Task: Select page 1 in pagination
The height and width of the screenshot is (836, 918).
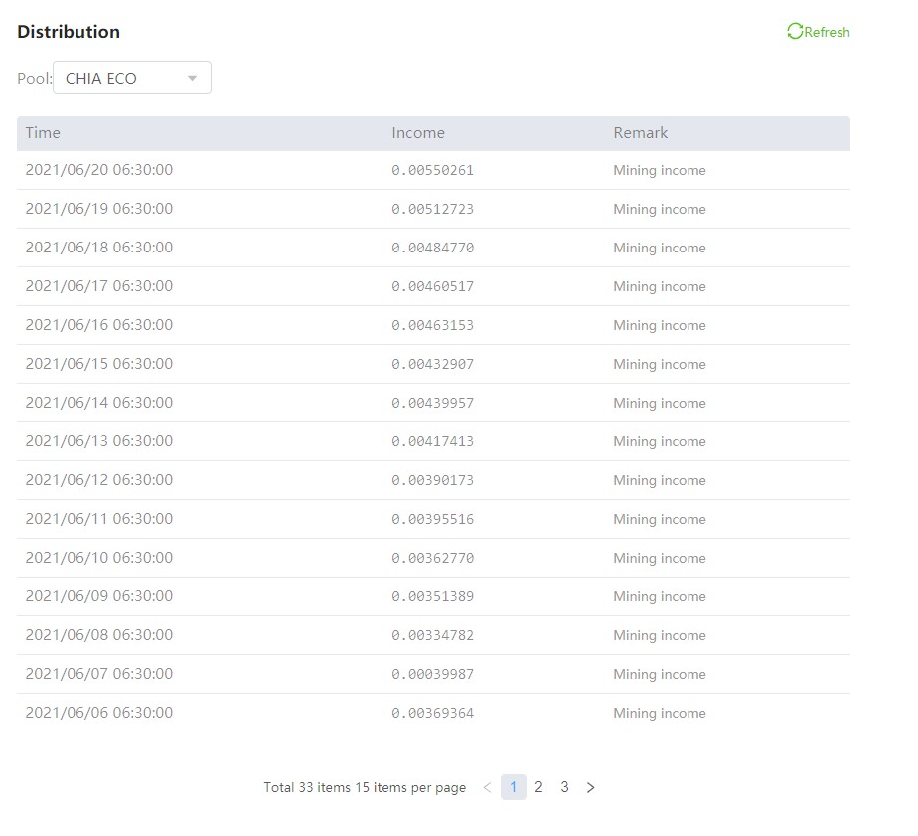Action: click(x=513, y=786)
